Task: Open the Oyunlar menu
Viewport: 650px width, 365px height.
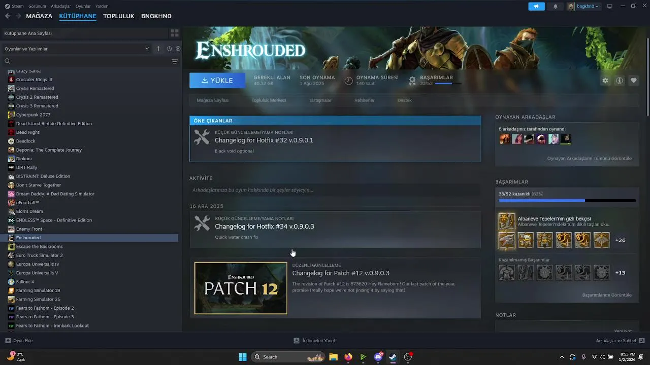Action: click(x=83, y=6)
